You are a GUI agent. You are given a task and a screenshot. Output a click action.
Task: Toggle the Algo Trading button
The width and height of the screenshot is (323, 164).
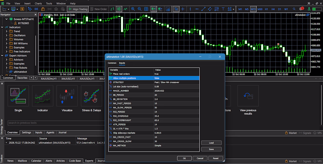pos(78,9)
